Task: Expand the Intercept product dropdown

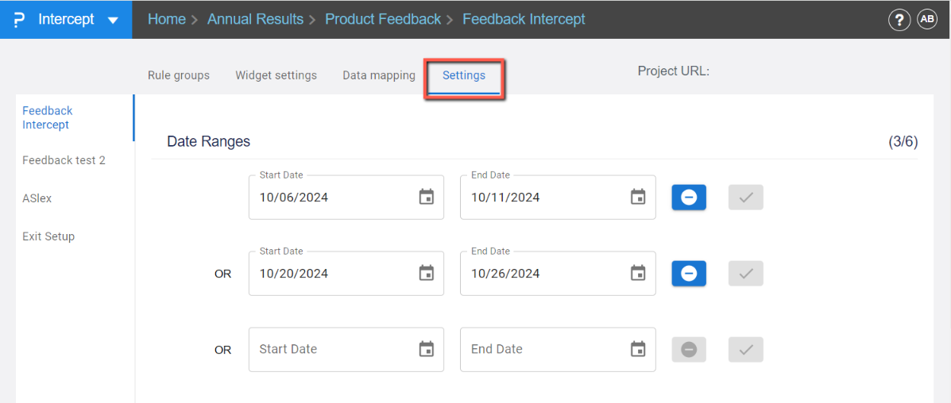Action: (x=114, y=20)
